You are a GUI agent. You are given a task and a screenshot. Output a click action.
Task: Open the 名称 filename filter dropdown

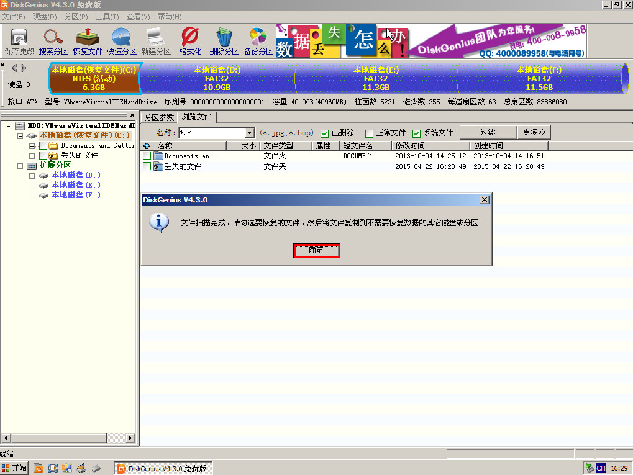coord(249,133)
